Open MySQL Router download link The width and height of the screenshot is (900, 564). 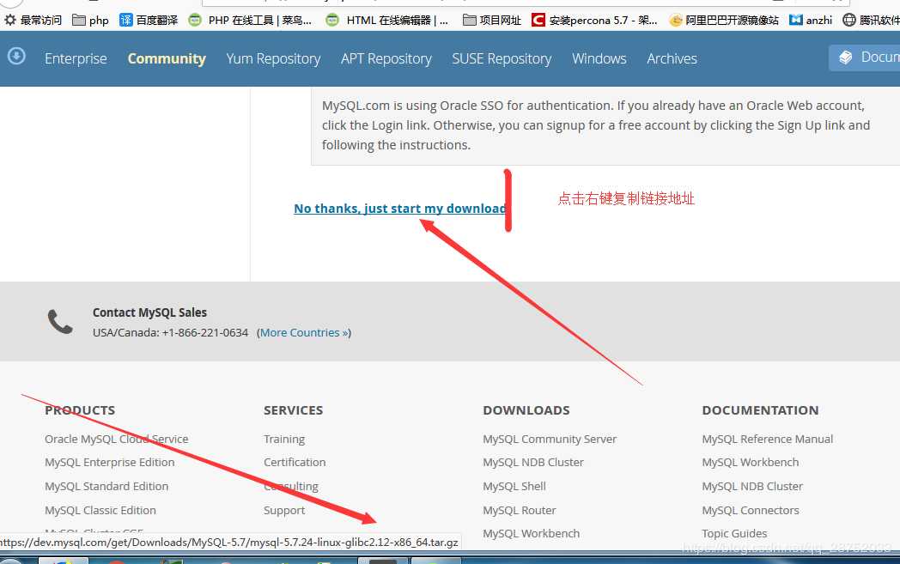(520, 510)
